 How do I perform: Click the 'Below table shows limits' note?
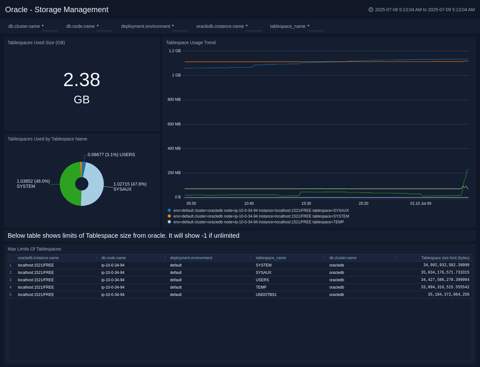coord(124,235)
